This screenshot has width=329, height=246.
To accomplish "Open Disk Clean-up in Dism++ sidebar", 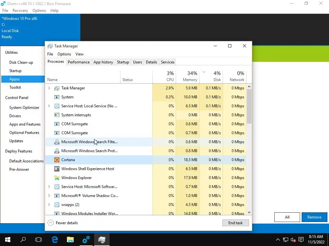I will tap(21, 62).
